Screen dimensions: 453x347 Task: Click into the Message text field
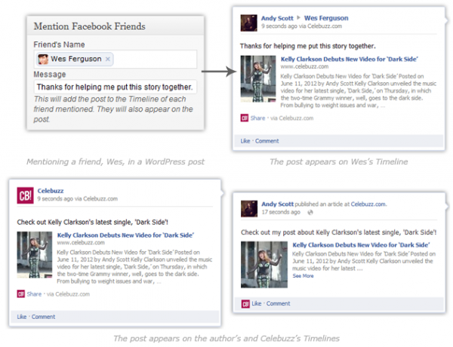pyautogui.click(x=113, y=87)
